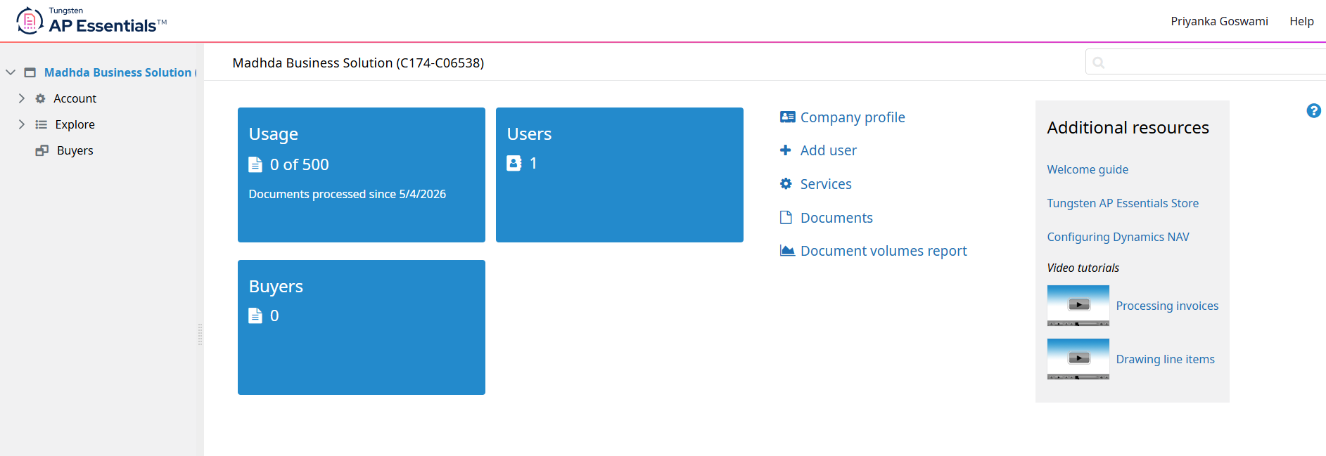Select Madhda Business Solution in sidebar
The image size is (1326, 456).
[x=120, y=72]
